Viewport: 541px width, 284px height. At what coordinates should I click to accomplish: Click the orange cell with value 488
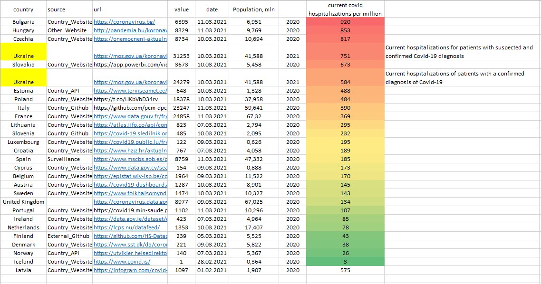pyautogui.click(x=346, y=91)
